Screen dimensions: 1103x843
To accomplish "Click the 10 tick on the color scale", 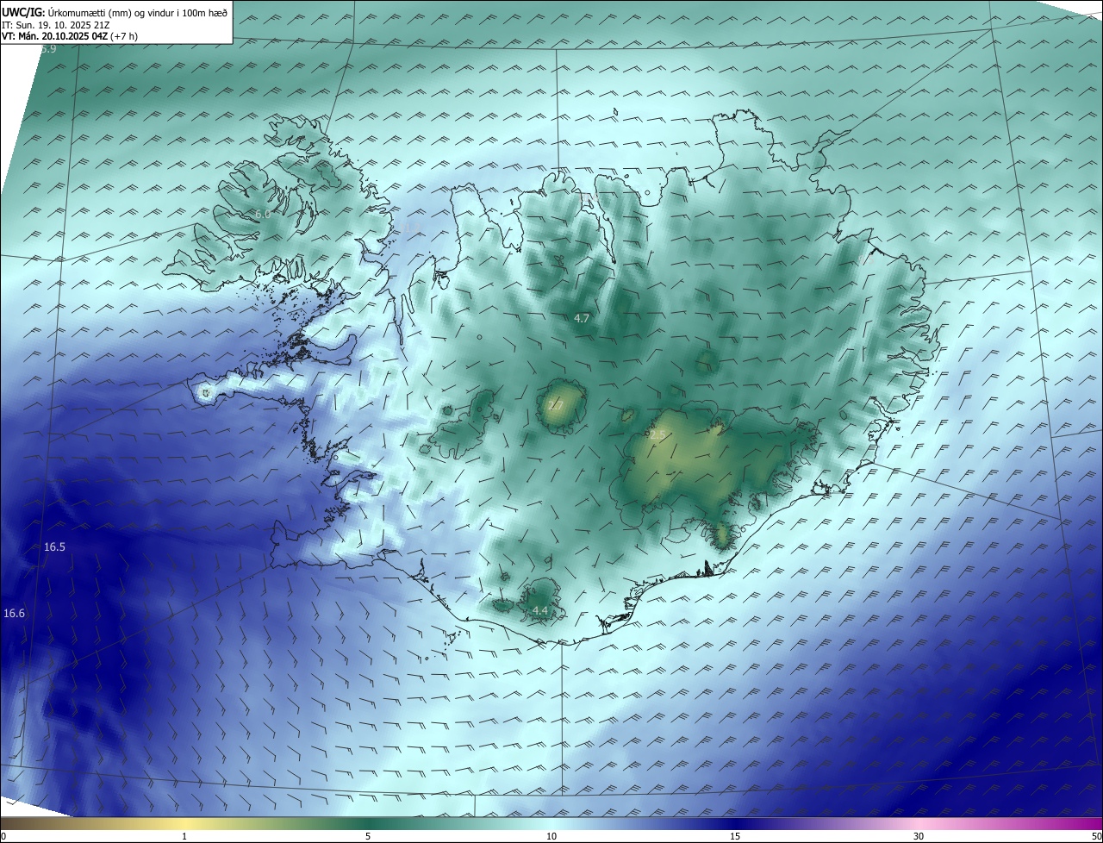I will pyautogui.click(x=551, y=836).
